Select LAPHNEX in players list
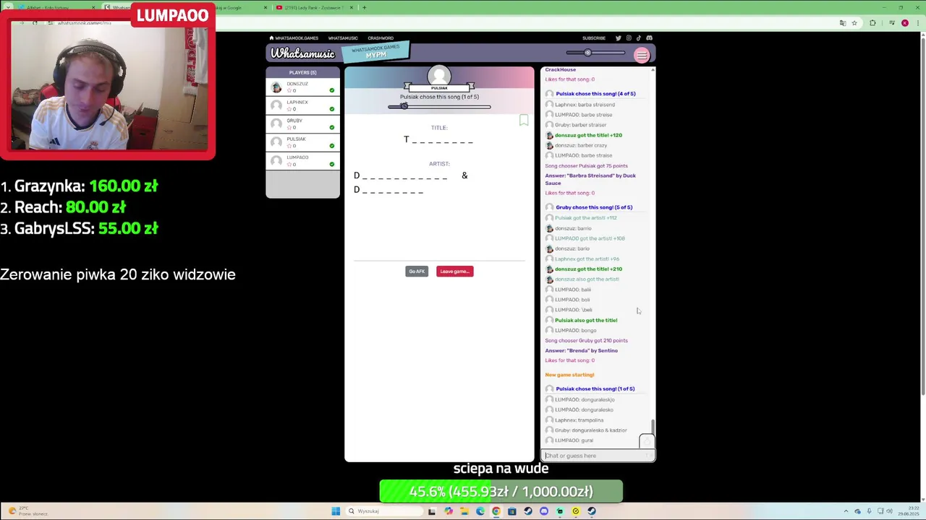926x520 pixels. click(302, 105)
